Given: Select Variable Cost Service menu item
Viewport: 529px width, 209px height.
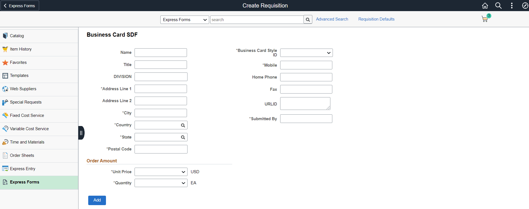Looking at the screenshot, I should tap(39, 129).
